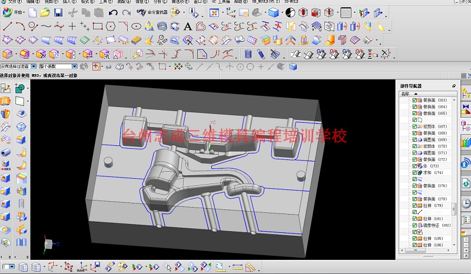Image resolution: width=471 pixels, height=274 pixels.
Task: Open the Command Finder binoculars icon
Action: [141, 12]
